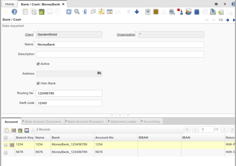Expand the Accounting tab
The width and height of the screenshot is (236, 166).
pos(151,121)
